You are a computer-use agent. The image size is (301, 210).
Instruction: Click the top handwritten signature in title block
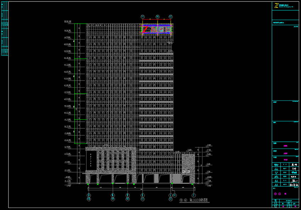click(294, 165)
